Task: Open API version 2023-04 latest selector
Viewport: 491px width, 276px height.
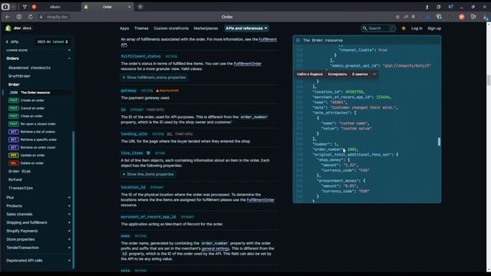Action: pyautogui.click(x=52, y=41)
